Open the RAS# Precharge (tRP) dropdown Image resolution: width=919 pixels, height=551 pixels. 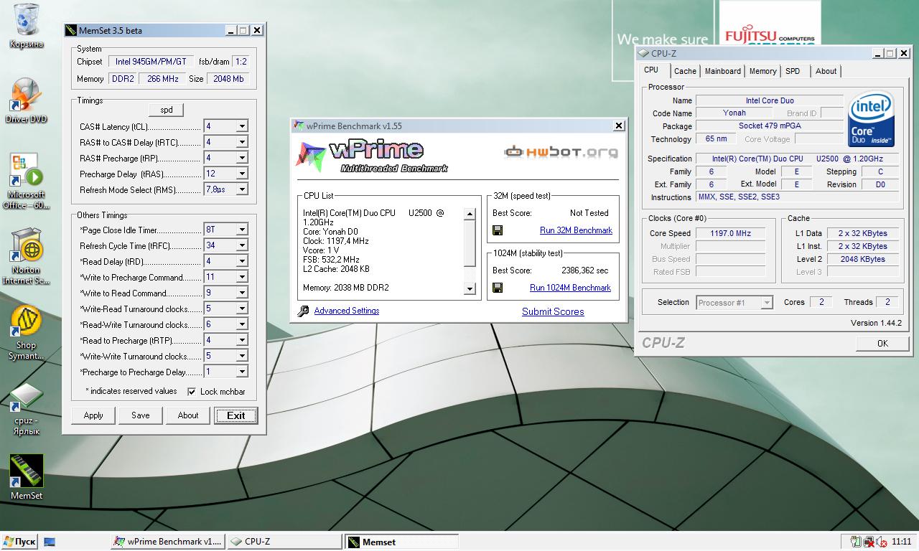pos(242,158)
